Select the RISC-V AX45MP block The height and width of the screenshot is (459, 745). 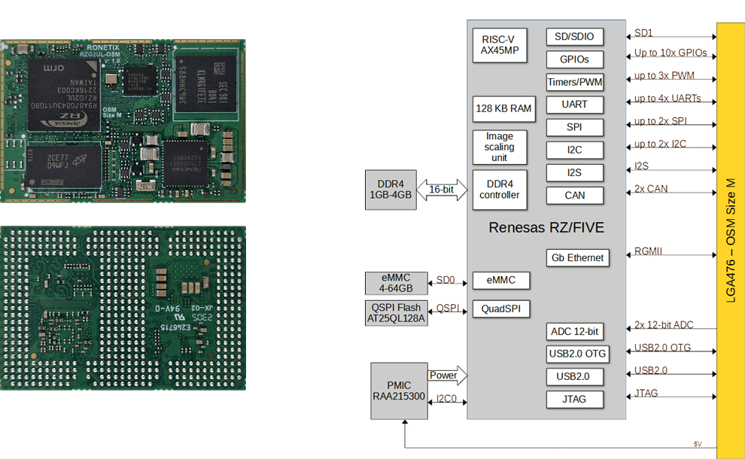500,45
